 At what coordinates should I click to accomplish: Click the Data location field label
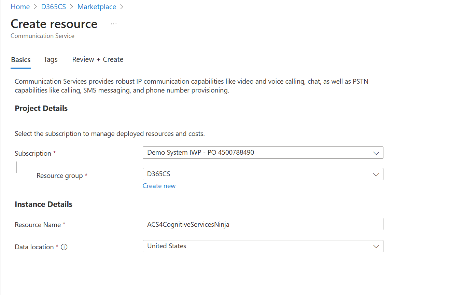pyautogui.click(x=34, y=247)
